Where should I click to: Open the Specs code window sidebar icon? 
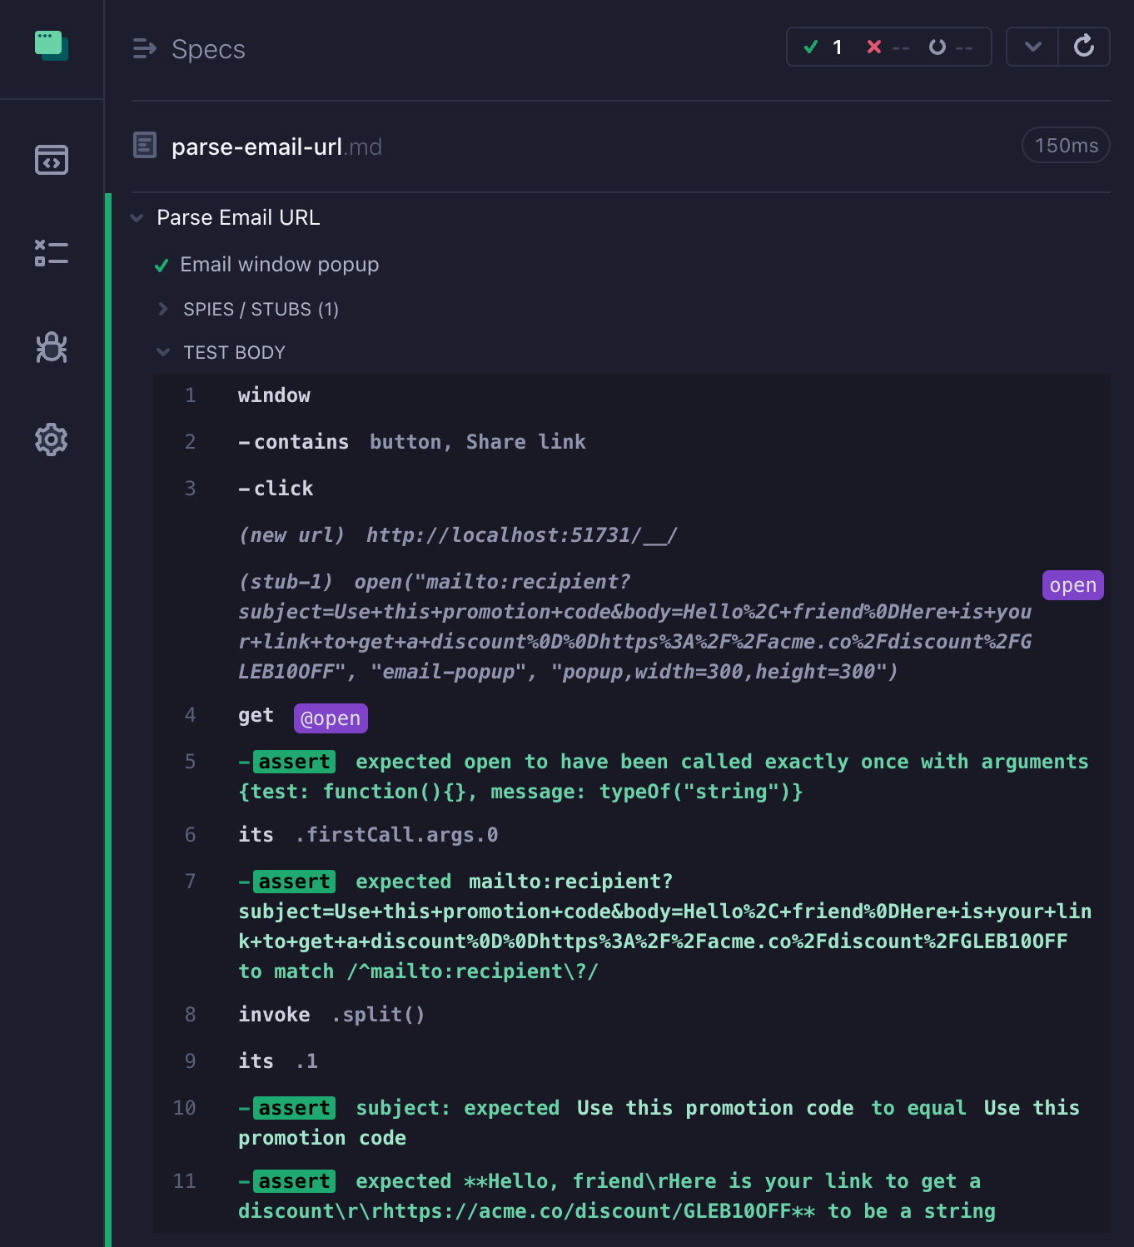pos(52,160)
